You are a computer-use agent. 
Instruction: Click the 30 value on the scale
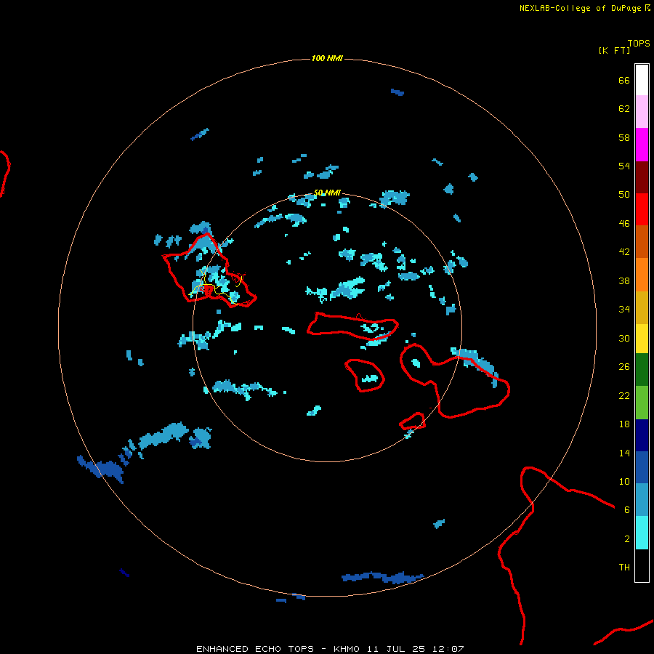coord(624,338)
